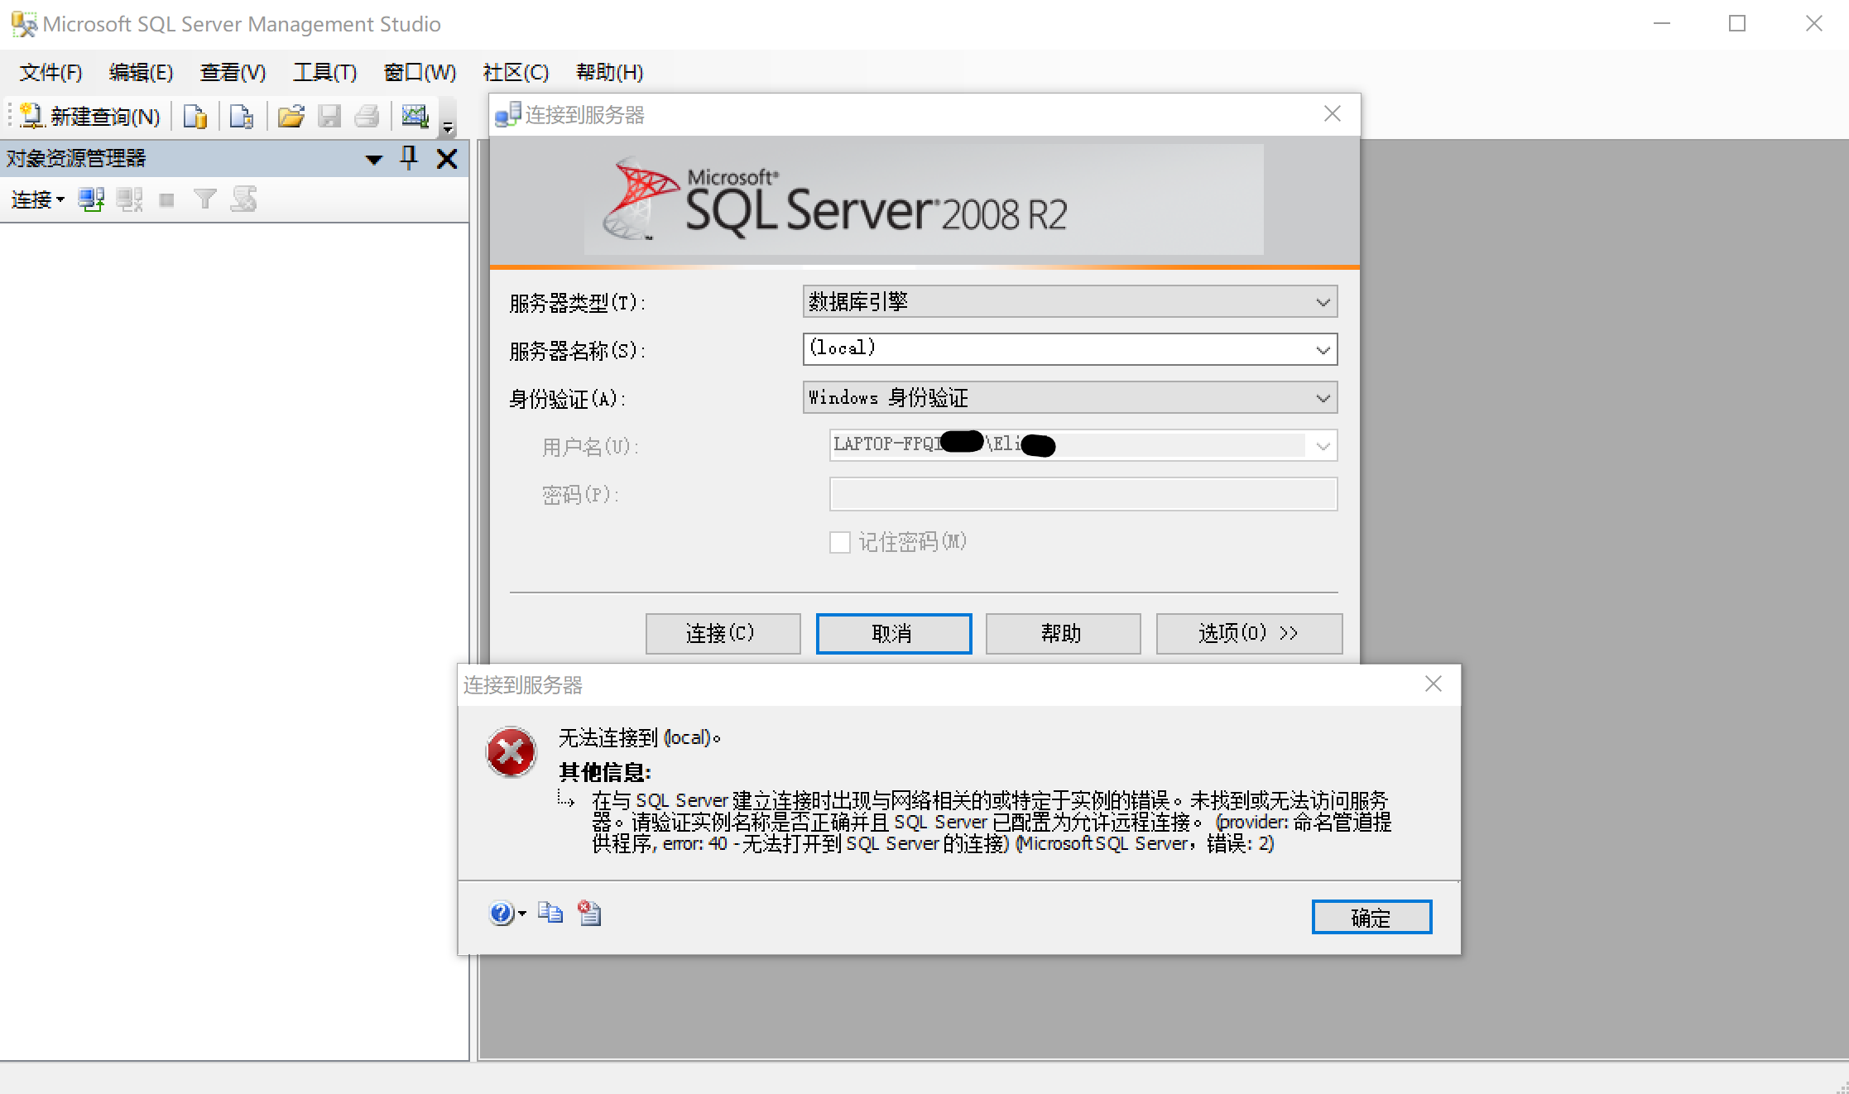This screenshot has width=1849, height=1094.
Task: Open the 社区(C) menu
Action: [516, 73]
